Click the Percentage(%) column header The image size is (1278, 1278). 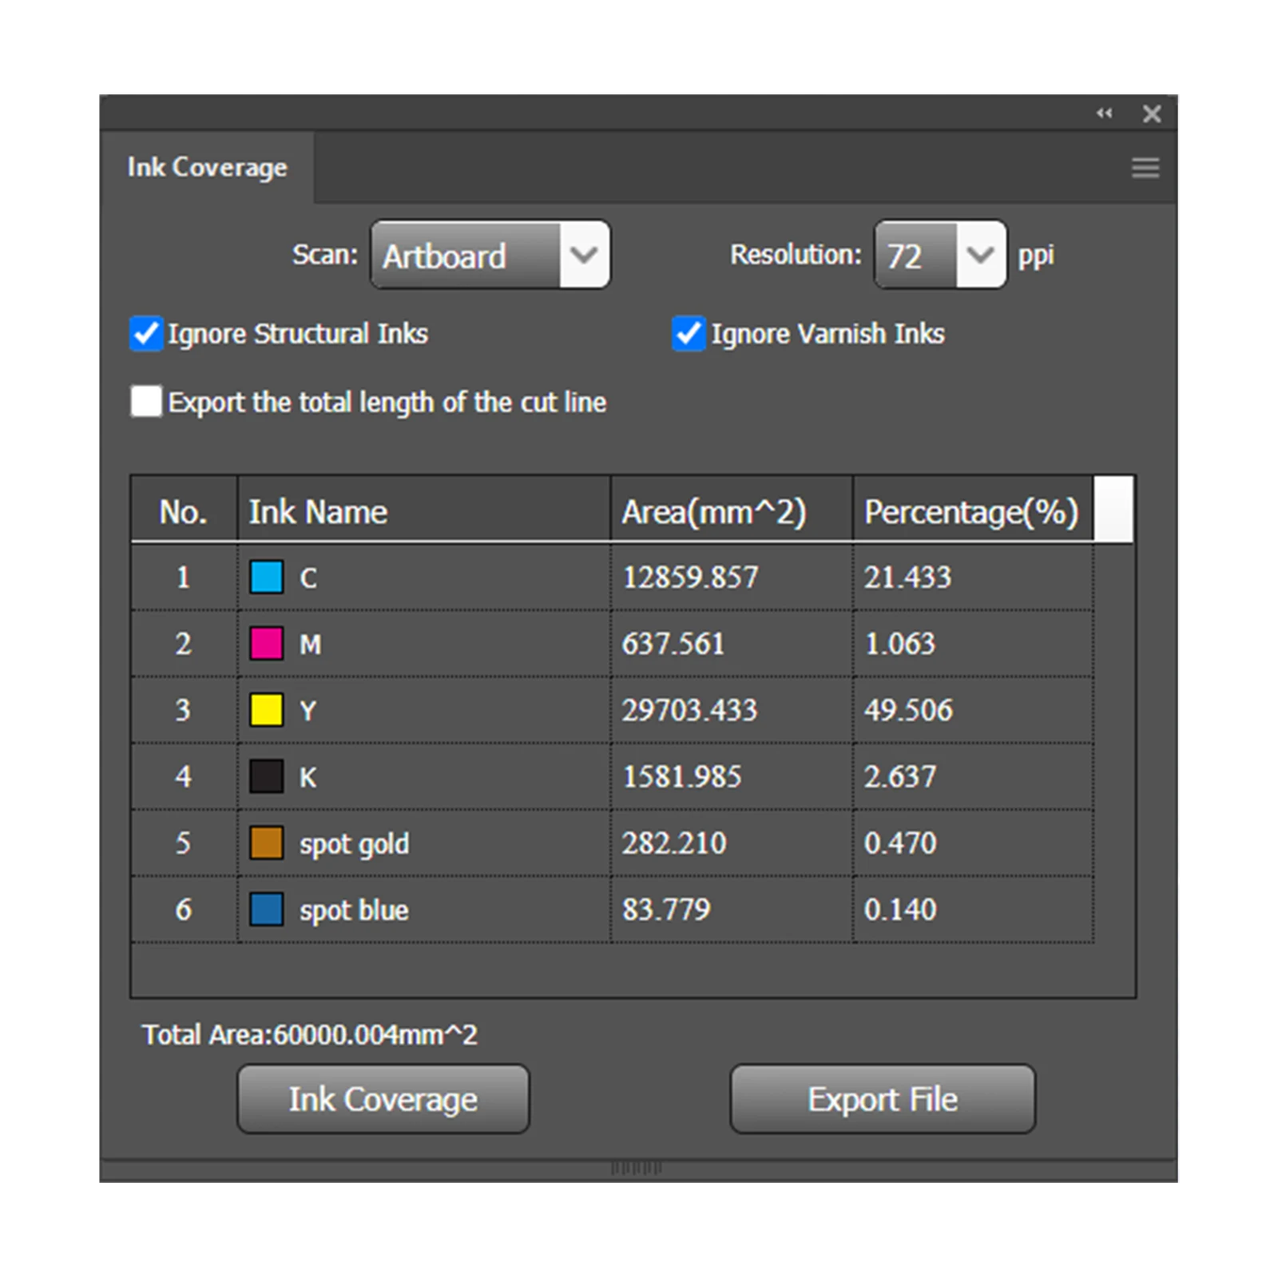(x=973, y=511)
